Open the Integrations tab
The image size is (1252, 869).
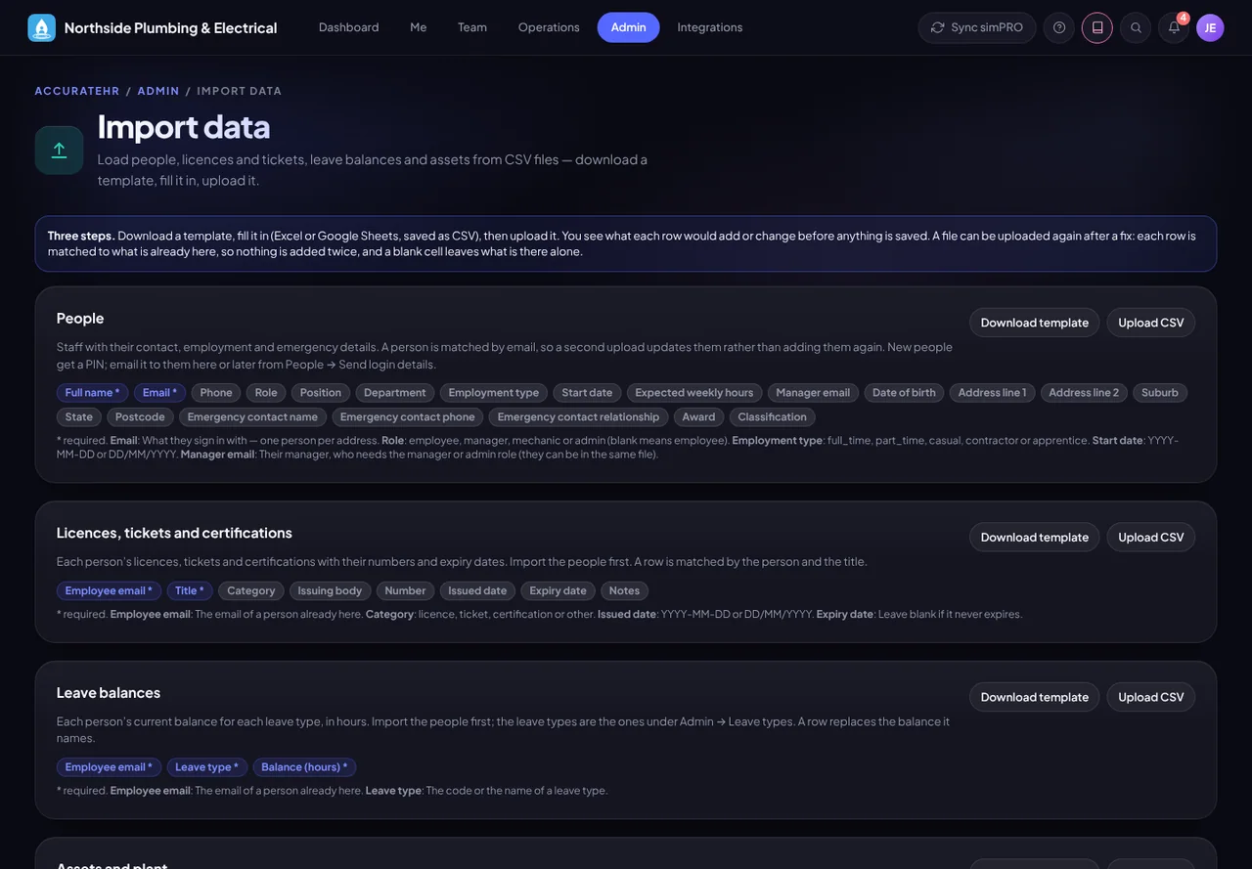pyautogui.click(x=710, y=27)
